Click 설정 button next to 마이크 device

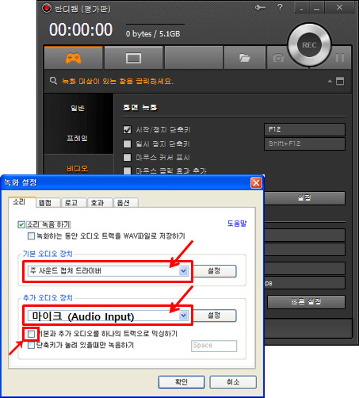[215, 316]
